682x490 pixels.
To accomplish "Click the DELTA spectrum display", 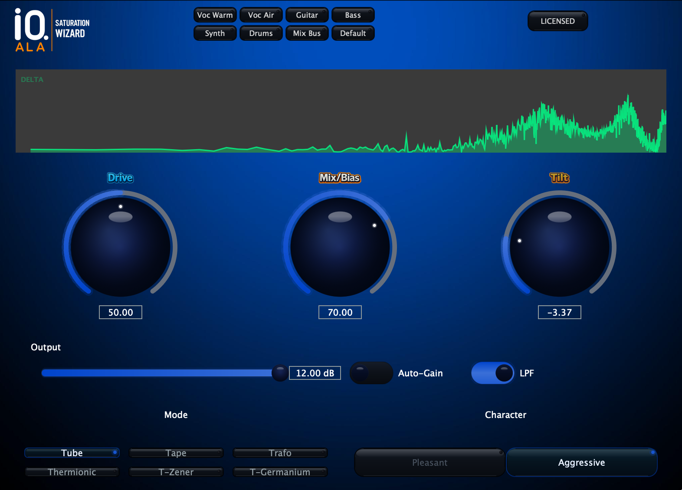I will click(x=341, y=111).
